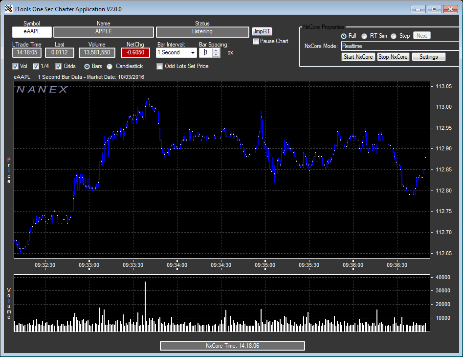The height and width of the screenshot is (357, 463).
Task: Click the Name field showing APPLE
Action: [x=104, y=32]
